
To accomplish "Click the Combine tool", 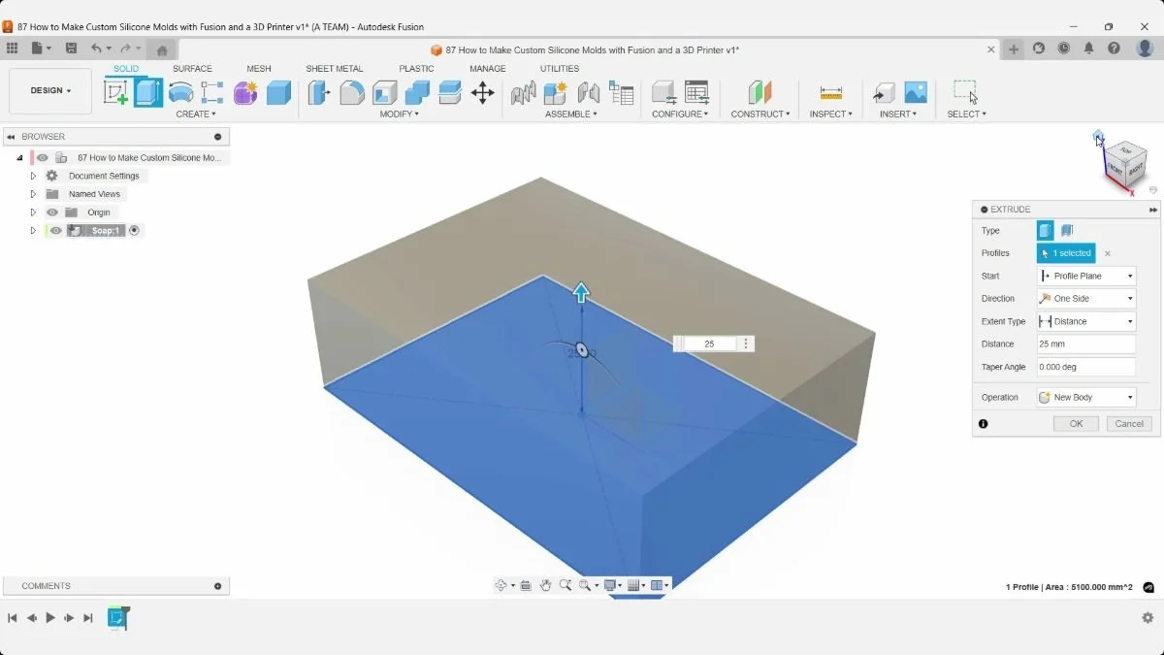I will [417, 92].
